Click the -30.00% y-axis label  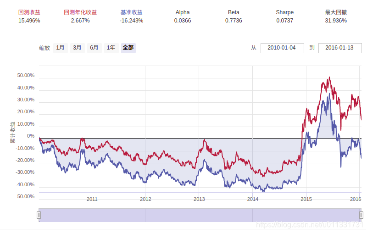coord(25,172)
